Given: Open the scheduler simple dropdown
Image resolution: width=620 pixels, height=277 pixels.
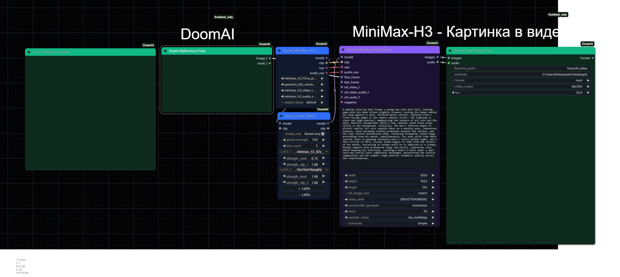Looking at the screenshot, I should pos(389,223).
